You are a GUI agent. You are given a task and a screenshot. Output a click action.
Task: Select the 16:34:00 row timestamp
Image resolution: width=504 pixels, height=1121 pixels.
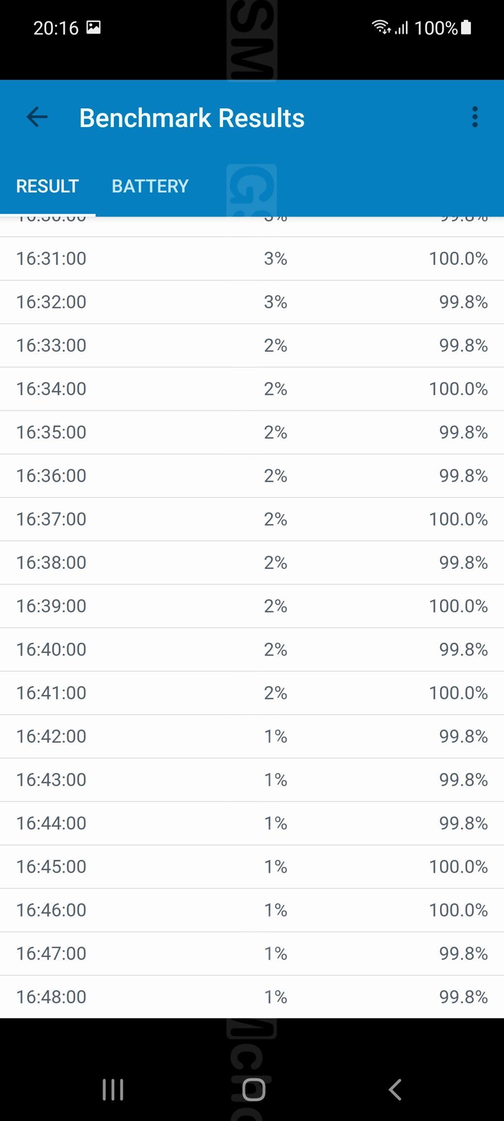pos(51,389)
